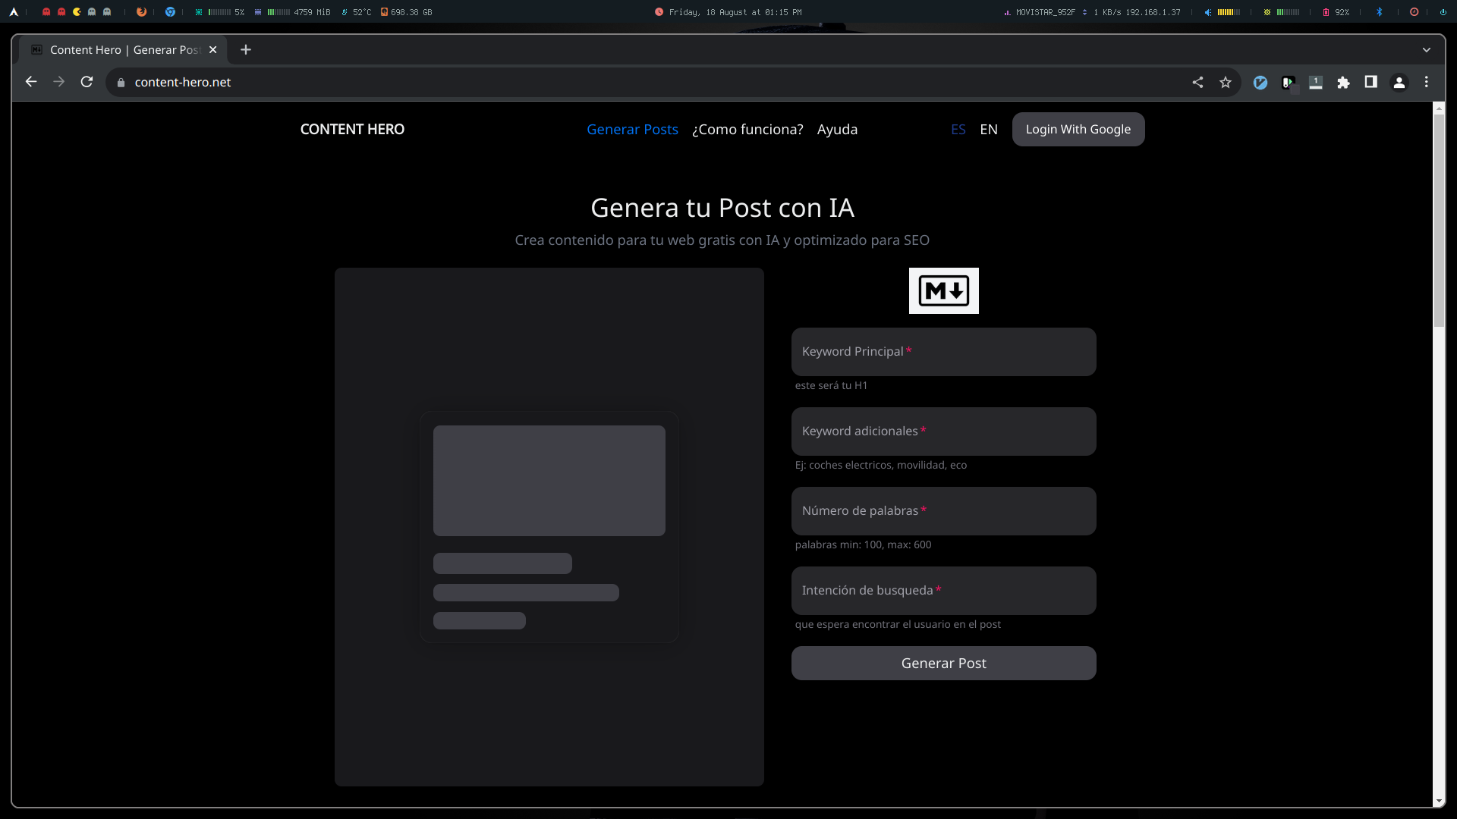The width and height of the screenshot is (1457, 819).
Task: View site info via lock icon
Action: 121,82
